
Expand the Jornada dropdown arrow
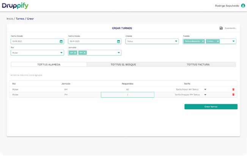[x=119, y=53]
